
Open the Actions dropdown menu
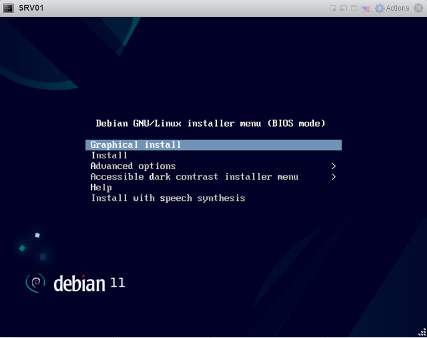[x=398, y=8]
